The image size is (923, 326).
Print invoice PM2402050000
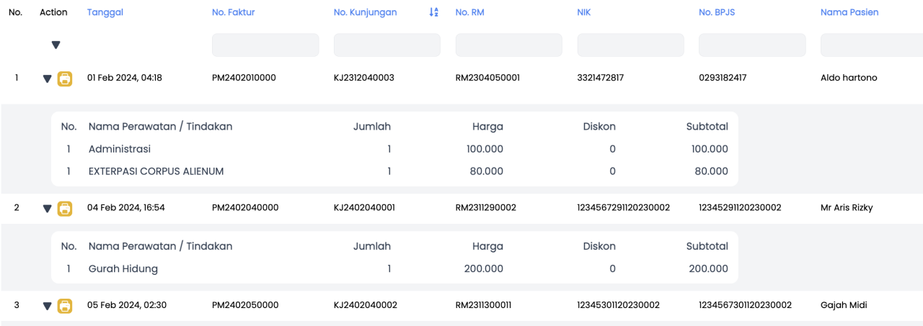click(x=65, y=306)
